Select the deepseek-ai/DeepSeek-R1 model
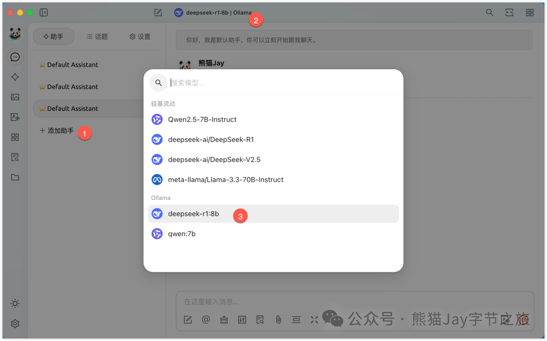The height and width of the screenshot is (341, 547). coord(273,139)
